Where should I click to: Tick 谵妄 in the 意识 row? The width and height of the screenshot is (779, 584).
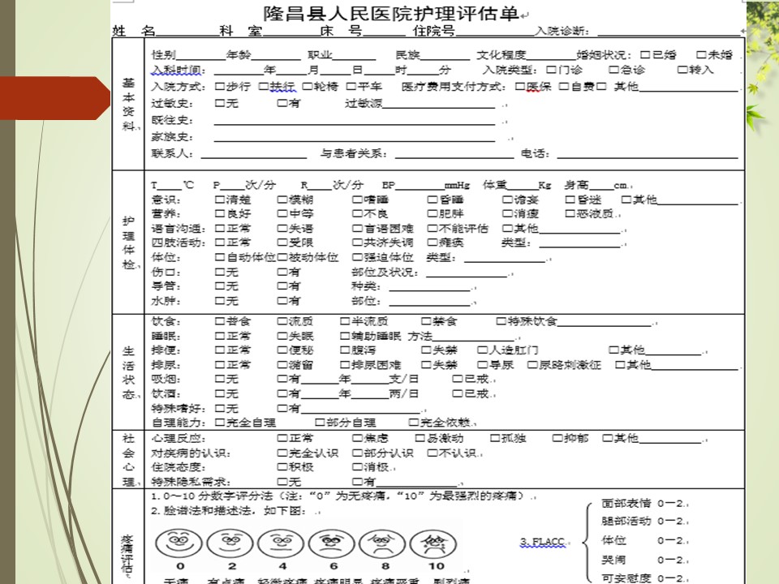pos(507,200)
